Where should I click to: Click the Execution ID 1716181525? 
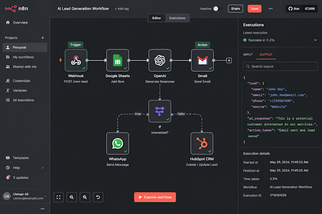278,195
